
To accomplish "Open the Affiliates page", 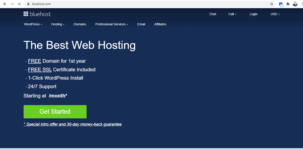I will pos(160,24).
